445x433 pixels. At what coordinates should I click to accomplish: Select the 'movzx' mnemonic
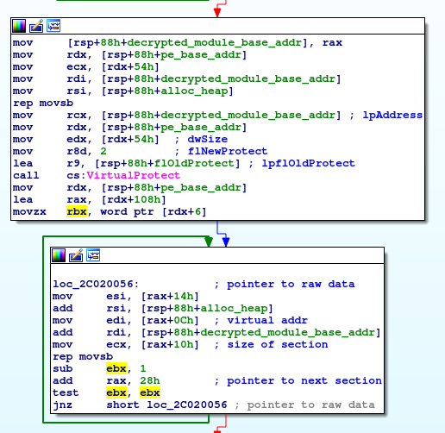(29, 211)
